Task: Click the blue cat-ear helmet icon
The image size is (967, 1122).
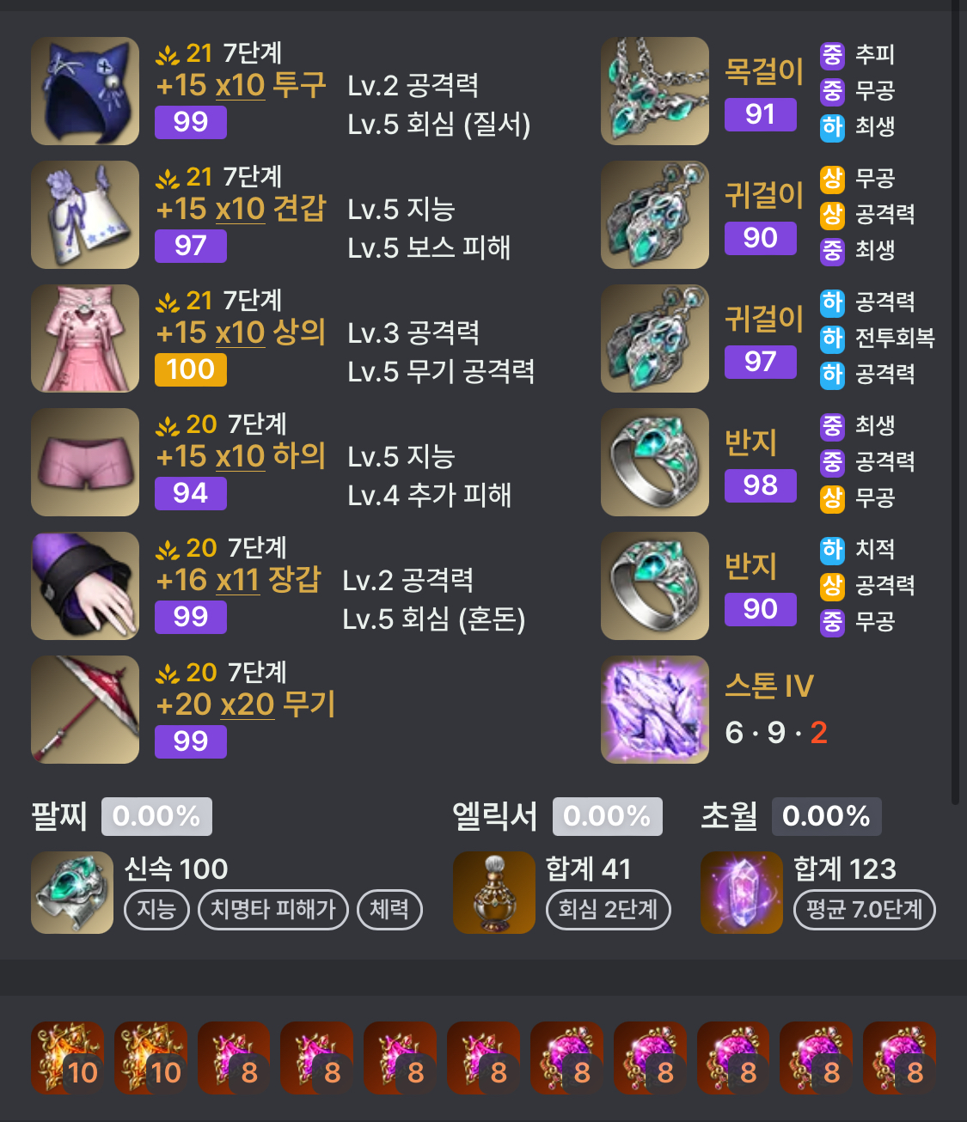Action: [85, 91]
